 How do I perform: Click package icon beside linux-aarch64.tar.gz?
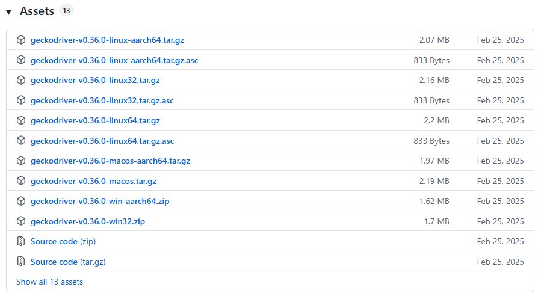(21, 40)
